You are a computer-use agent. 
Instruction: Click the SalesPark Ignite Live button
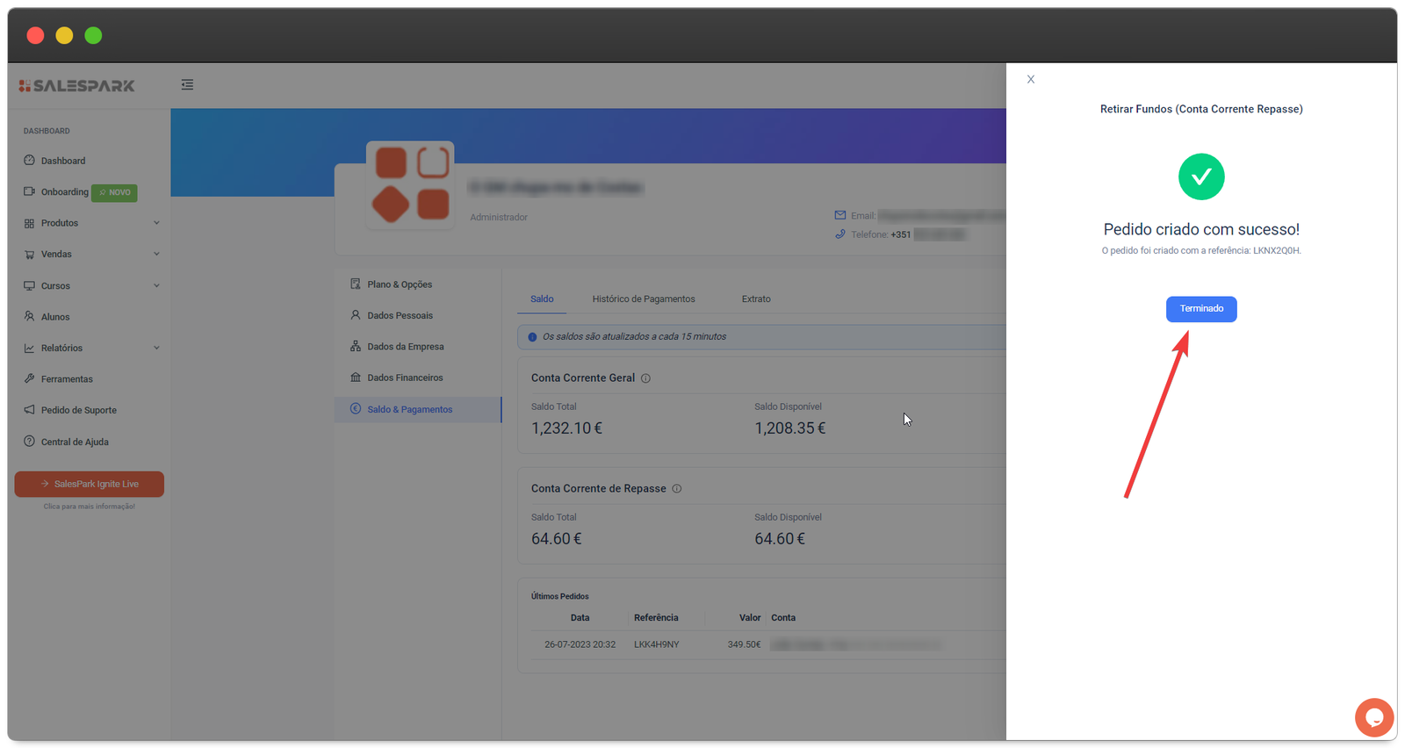(89, 484)
